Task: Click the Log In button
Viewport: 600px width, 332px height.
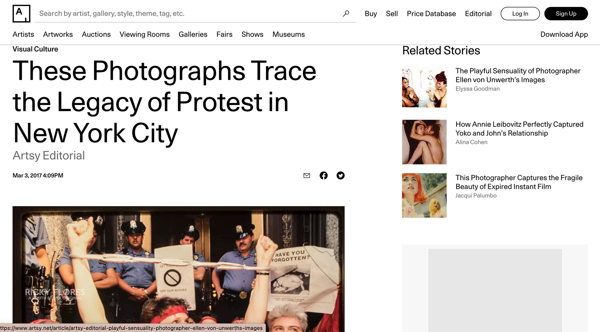Action: click(520, 14)
